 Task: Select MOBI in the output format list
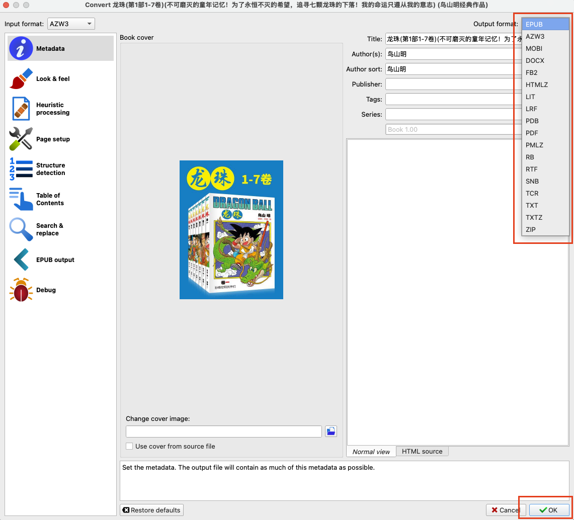click(534, 48)
